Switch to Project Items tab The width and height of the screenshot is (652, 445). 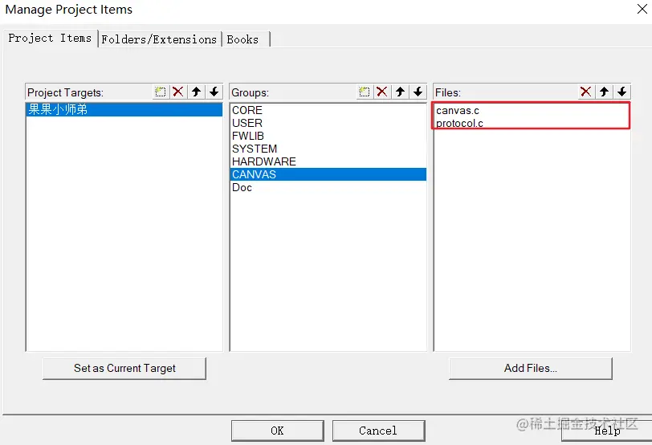50,39
